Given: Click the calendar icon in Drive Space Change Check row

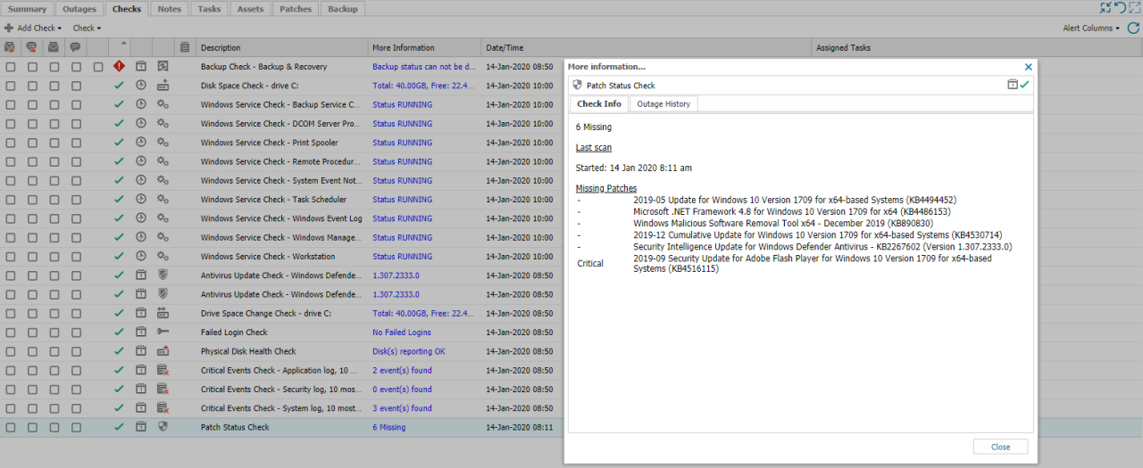Looking at the screenshot, I should 141,313.
